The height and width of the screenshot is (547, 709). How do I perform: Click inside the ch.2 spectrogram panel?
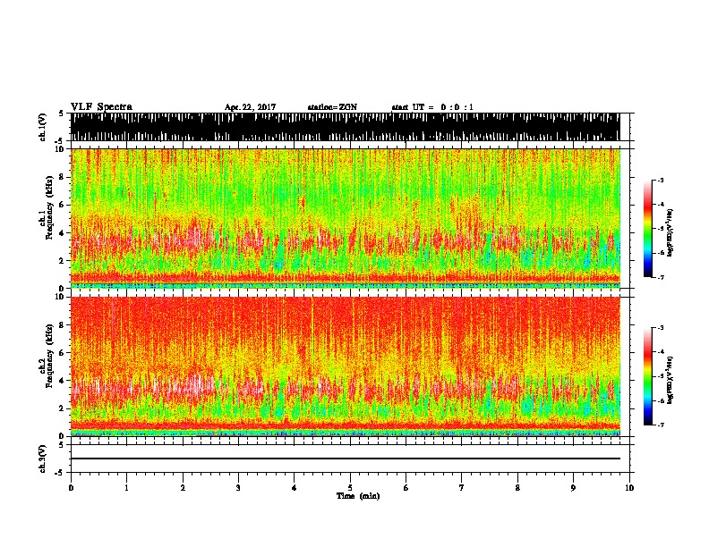[x=346, y=366]
